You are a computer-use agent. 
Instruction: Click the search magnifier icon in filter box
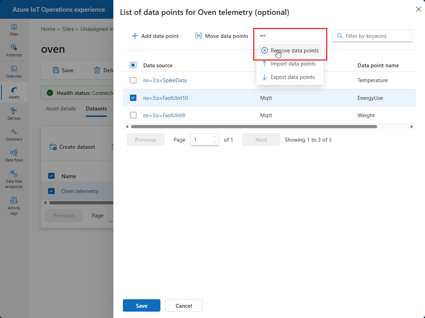click(340, 36)
